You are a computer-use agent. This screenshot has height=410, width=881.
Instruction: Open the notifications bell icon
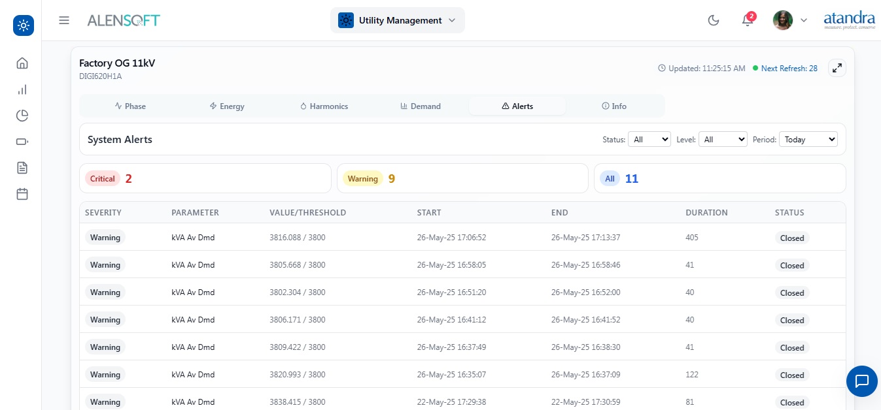point(747,20)
